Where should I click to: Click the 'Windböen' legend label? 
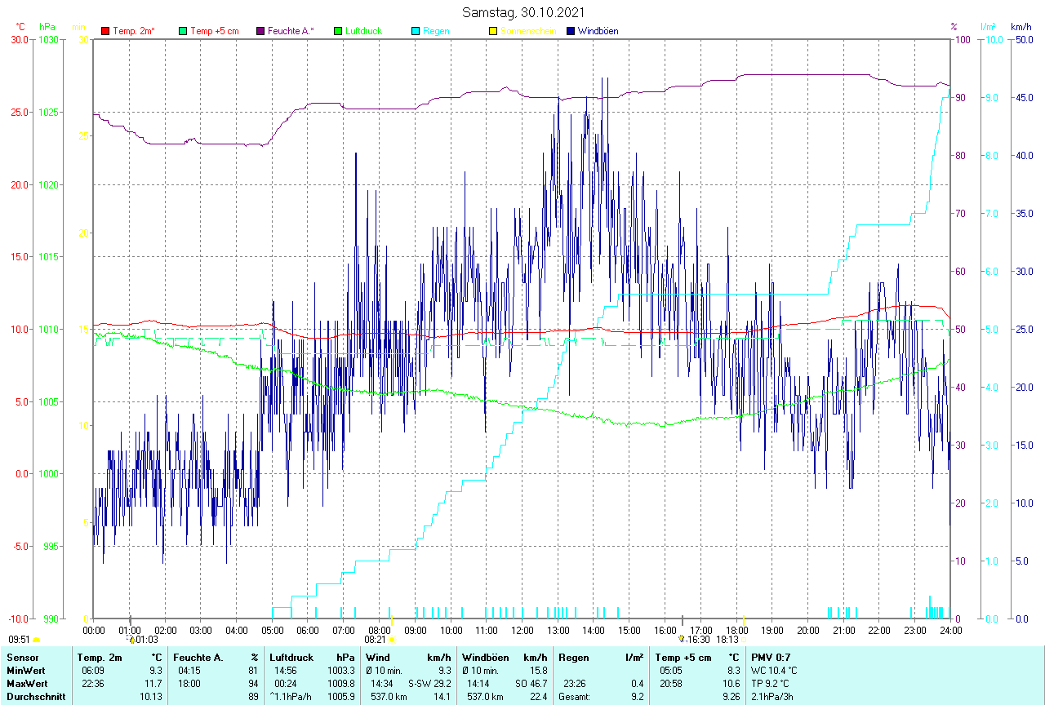coord(598,31)
